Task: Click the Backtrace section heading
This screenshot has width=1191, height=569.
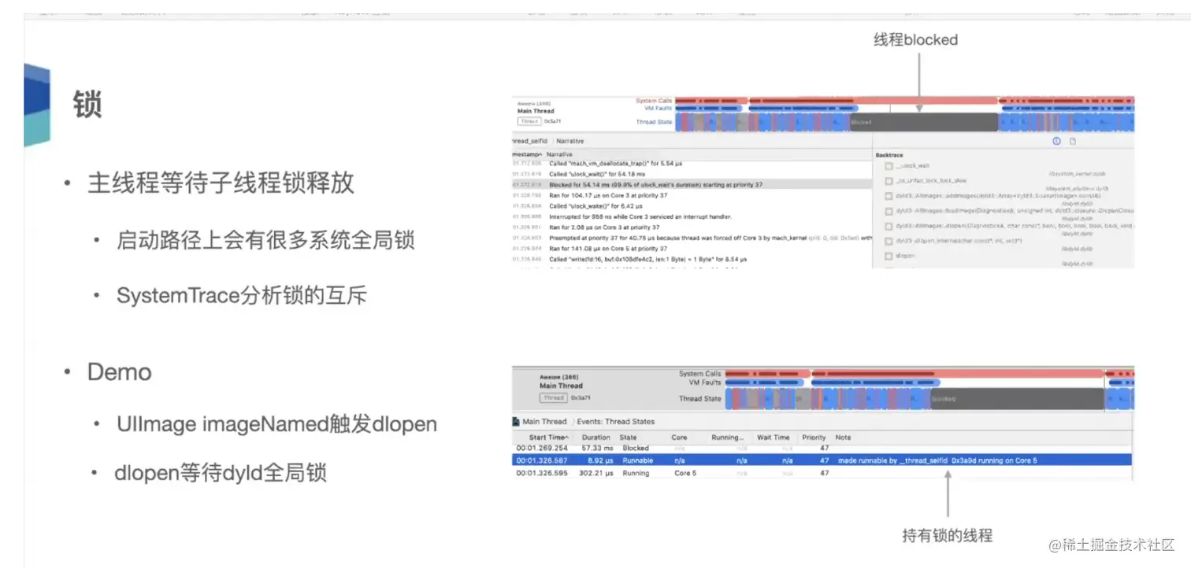Action: 889,156
